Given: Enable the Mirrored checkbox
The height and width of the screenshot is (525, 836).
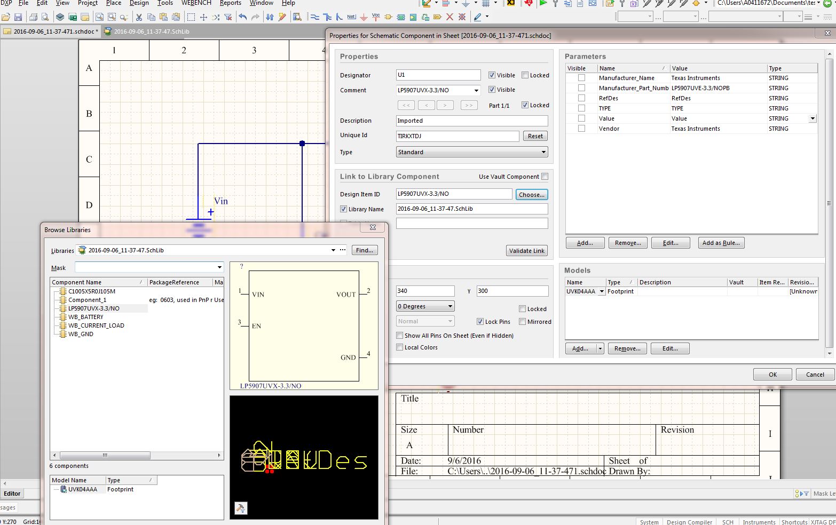Looking at the screenshot, I should coord(522,322).
